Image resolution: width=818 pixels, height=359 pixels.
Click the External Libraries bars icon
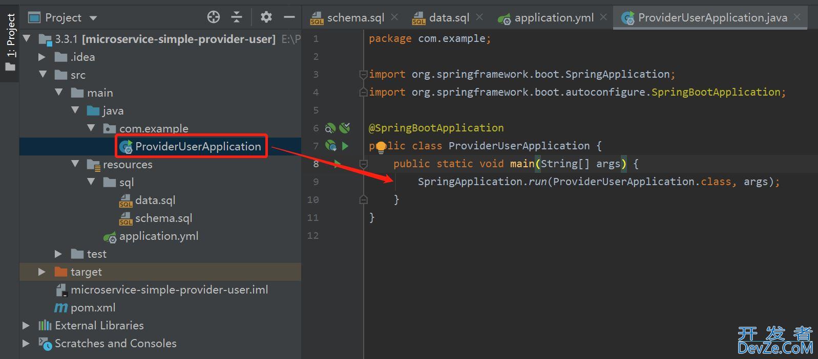coord(45,325)
